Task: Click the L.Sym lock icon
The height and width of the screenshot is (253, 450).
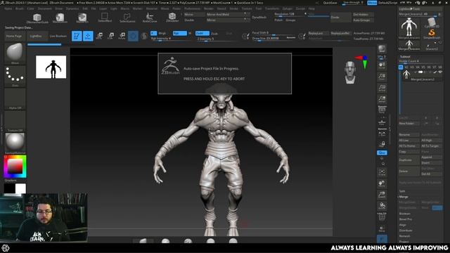Action: [x=382, y=144]
